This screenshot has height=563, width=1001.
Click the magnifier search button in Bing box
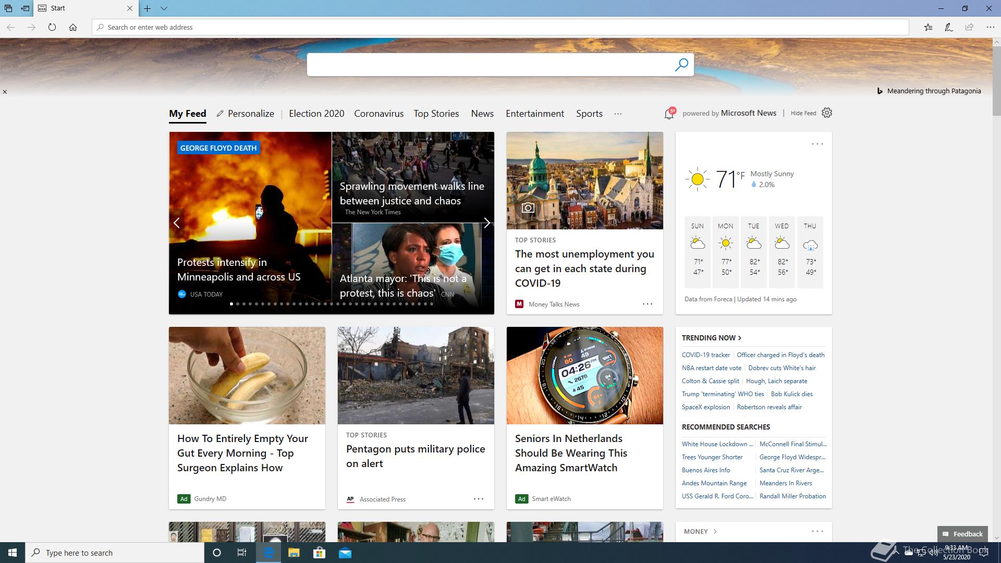pos(681,65)
